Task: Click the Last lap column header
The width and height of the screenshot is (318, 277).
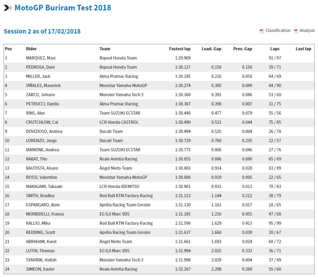Action: (x=303, y=49)
